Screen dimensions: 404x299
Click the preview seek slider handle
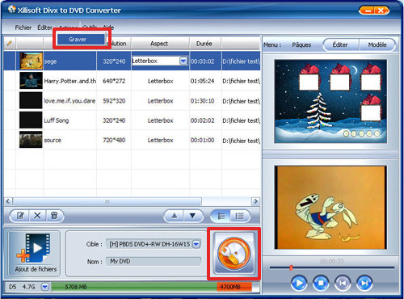point(291,267)
